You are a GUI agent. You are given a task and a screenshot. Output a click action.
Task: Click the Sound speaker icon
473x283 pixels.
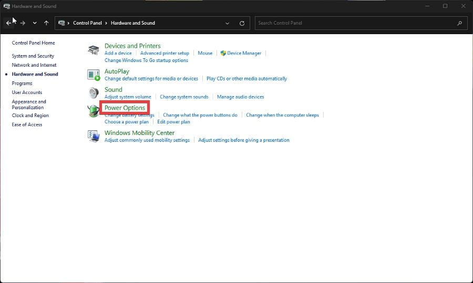point(94,93)
